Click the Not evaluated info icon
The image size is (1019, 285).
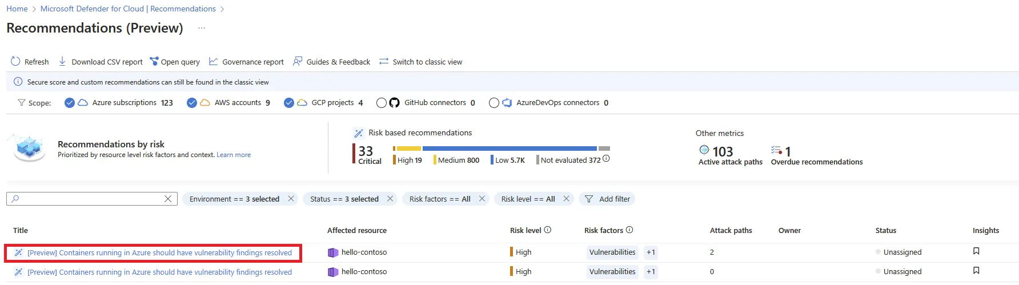pyautogui.click(x=606, y=159)
